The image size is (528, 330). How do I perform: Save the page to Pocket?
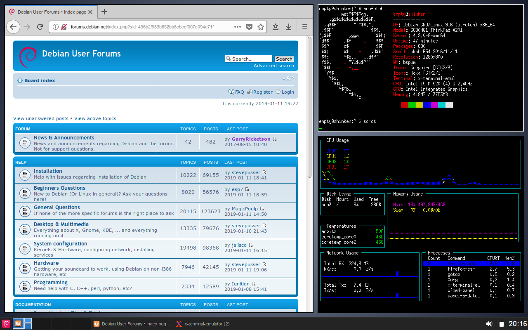[249, 27]
